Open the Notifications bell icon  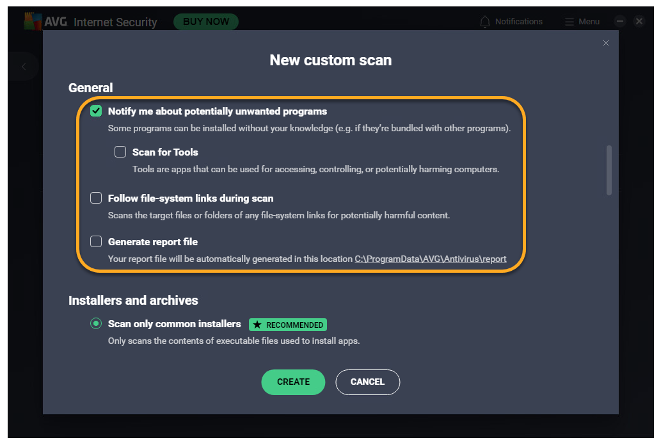[x=486, y=22]
